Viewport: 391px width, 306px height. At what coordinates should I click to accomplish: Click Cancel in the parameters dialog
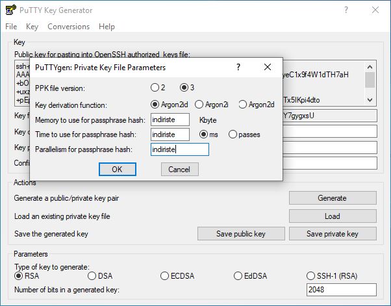(x=179, y=170)
